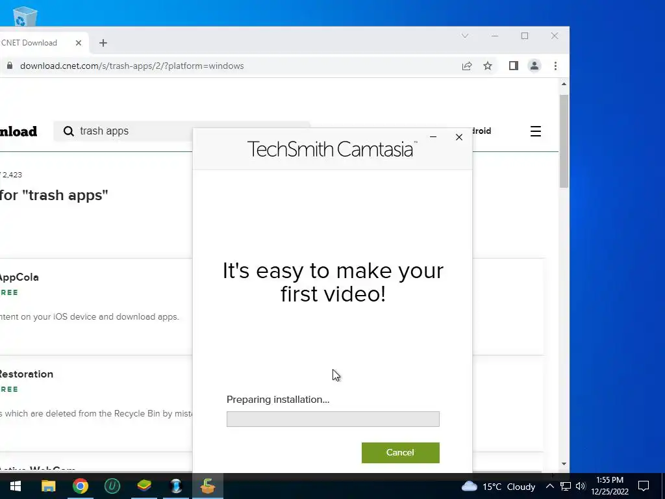Bookmark this page with star icon

point(488,66)
